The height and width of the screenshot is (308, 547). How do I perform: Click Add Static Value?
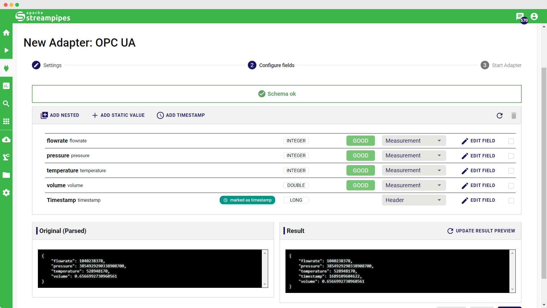click(x=118, y=115)
